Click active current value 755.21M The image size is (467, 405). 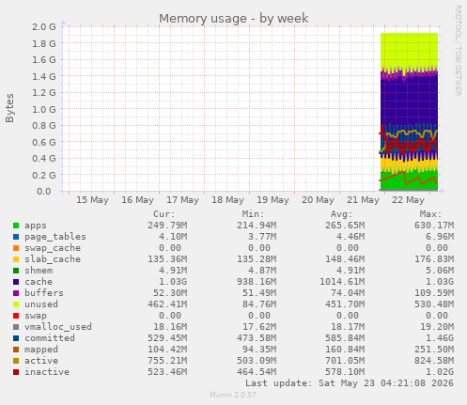click(x=167, y=361)
